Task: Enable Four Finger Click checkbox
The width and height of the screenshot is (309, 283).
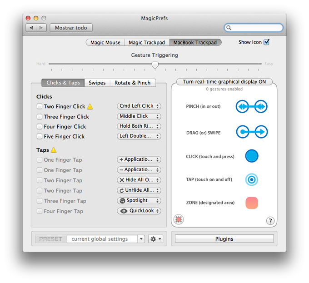Action: [x=40, y=126]
